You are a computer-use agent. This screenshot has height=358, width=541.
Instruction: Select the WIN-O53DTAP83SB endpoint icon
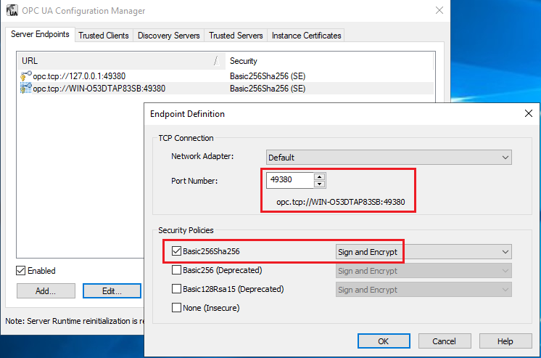(x=26, y=89)
